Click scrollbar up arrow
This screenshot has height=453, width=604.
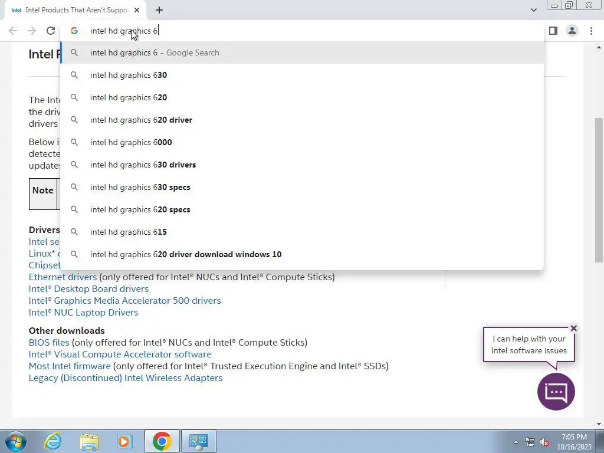(599, 47)
